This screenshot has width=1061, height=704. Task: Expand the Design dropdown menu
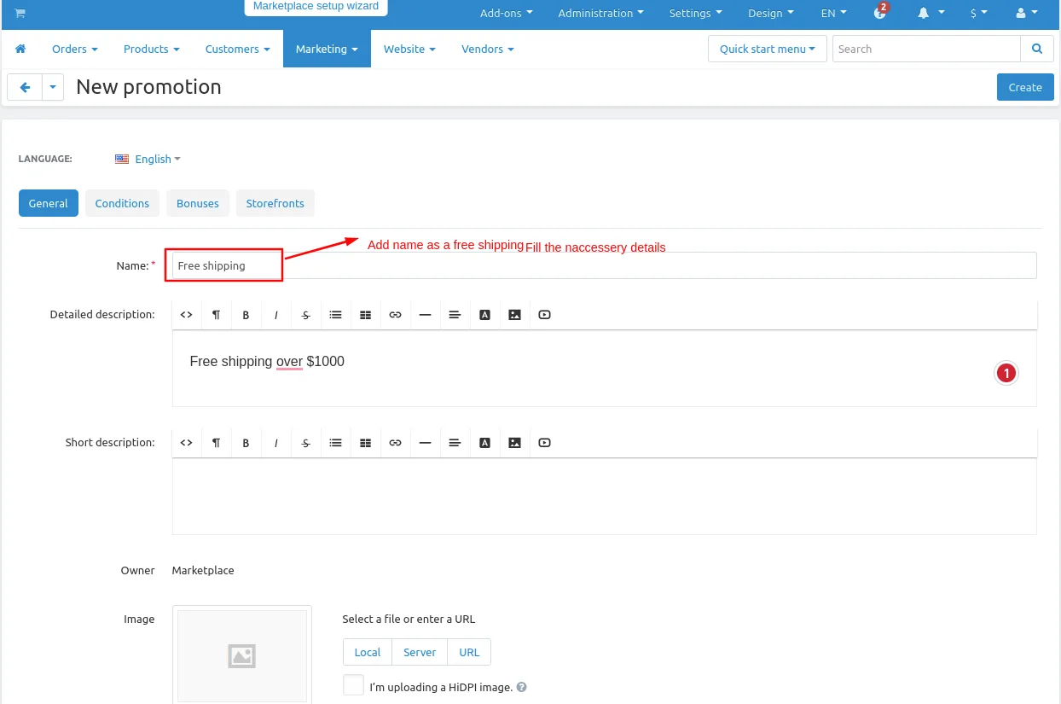[771, 13]
